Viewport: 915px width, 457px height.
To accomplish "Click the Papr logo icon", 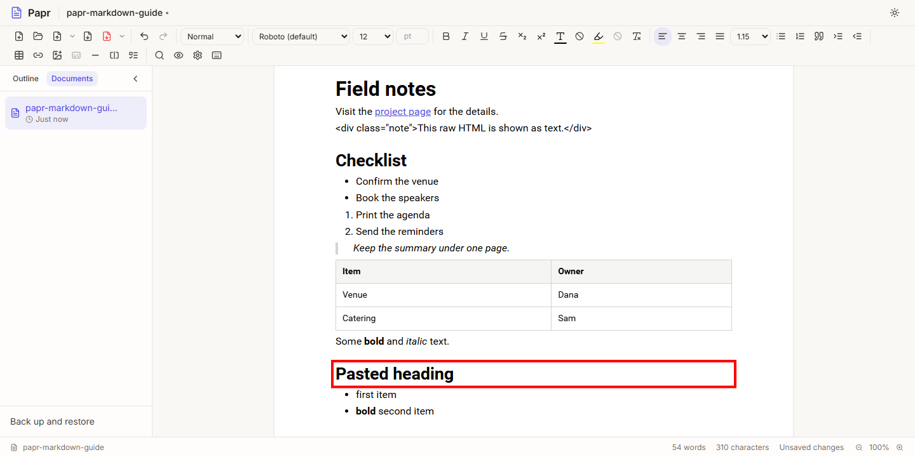I will point(17,13).
